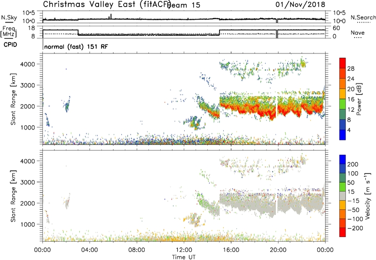Click the date '01/Nov/2018'
The height and width of the screenshot is (260, 376).
pos(300,4)
